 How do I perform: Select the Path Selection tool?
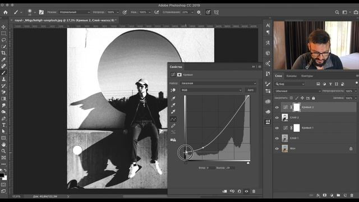3,131
